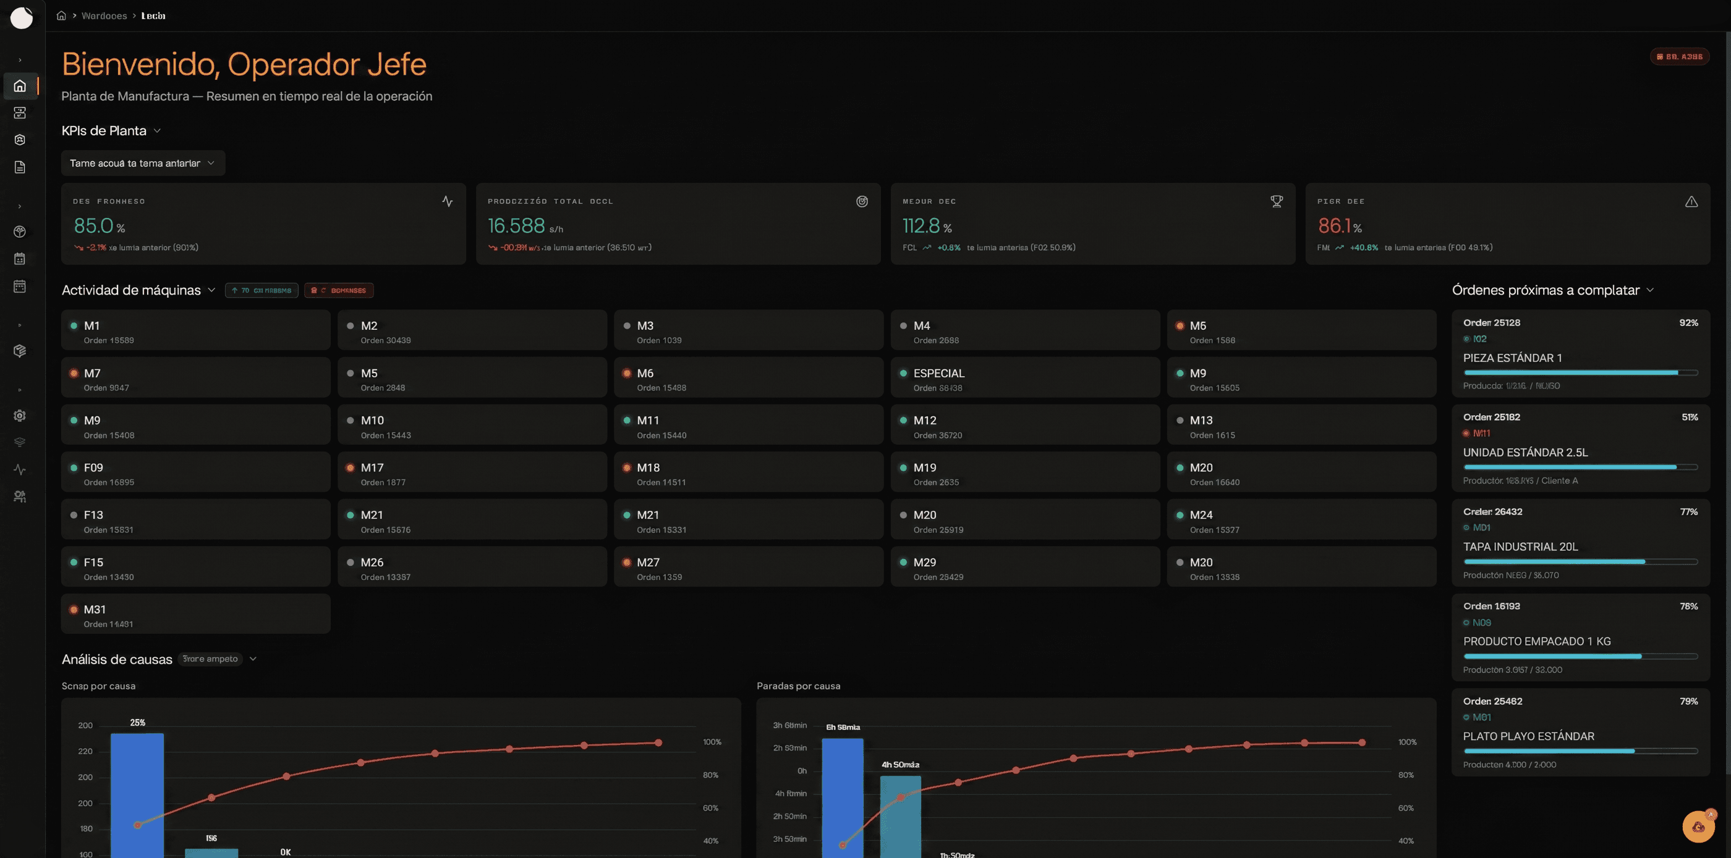Click progress bar of TAPA INDUSTRIAL 20L
The image size is (1731, 858).
click(x=1581, y=561)
